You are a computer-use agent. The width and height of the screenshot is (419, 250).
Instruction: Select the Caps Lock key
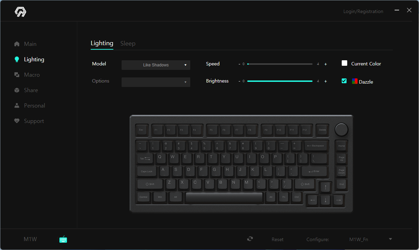tap(147, 171)
